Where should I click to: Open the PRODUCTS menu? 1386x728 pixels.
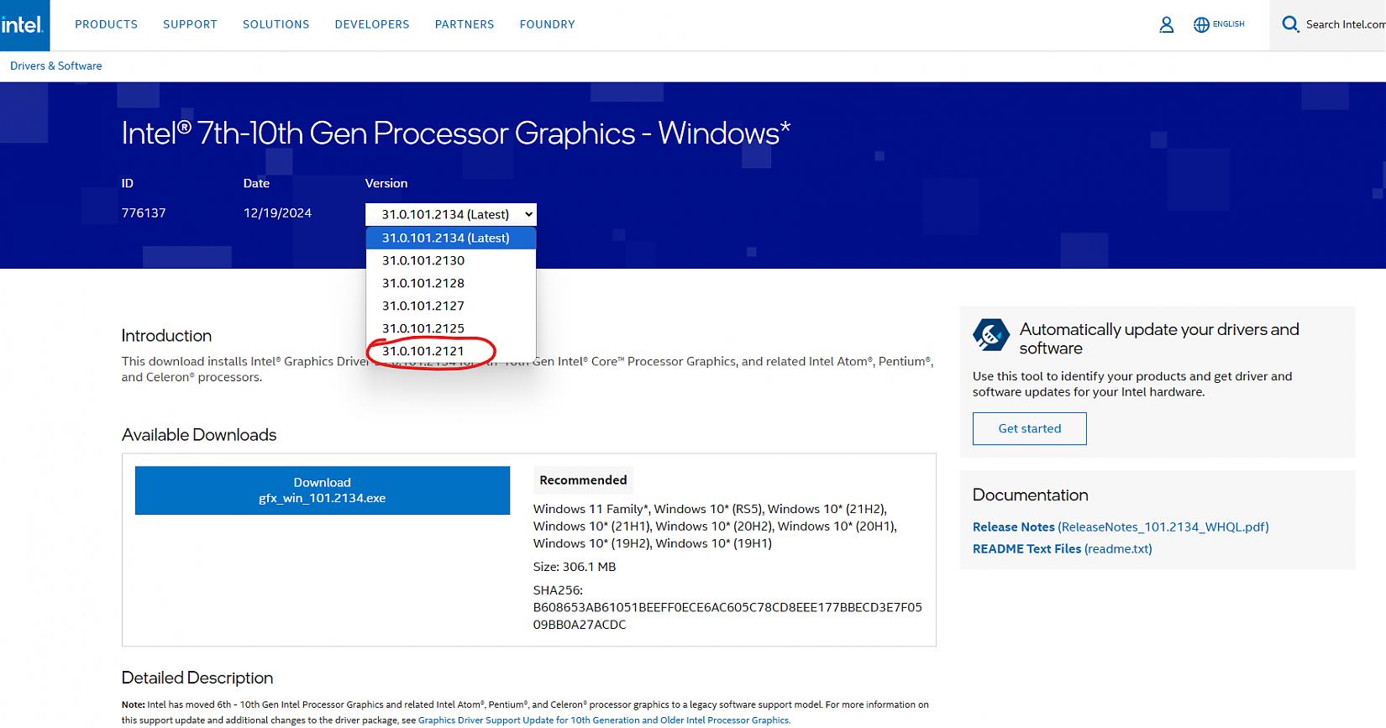pos(106,24)
